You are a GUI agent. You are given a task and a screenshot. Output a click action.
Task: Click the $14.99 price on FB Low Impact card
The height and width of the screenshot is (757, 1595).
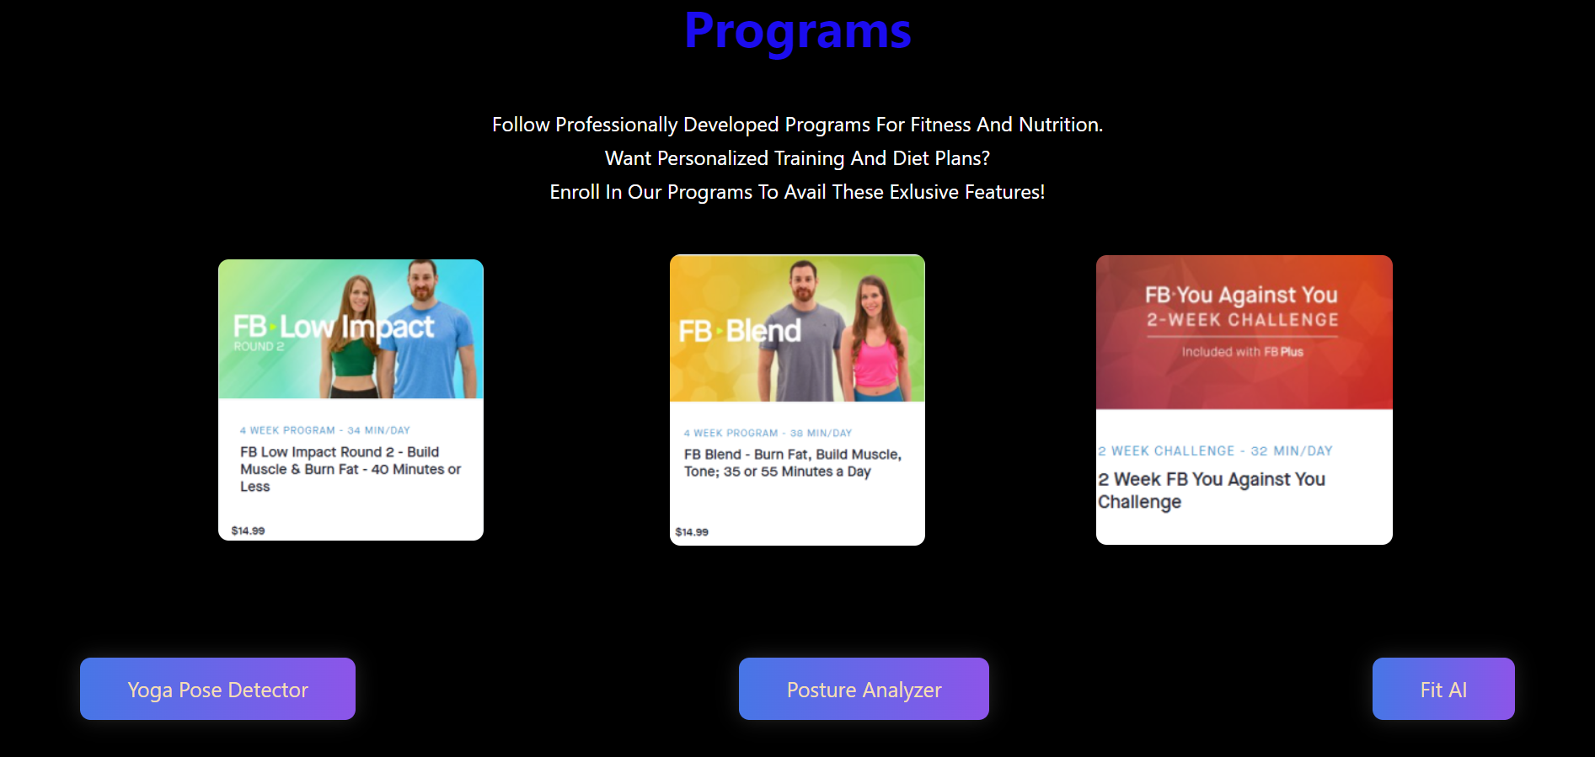248,530
